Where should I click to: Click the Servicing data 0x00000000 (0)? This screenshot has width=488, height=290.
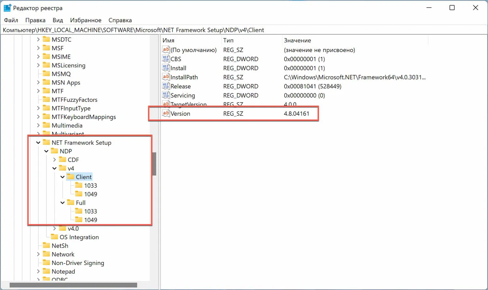tap(304, 95)
